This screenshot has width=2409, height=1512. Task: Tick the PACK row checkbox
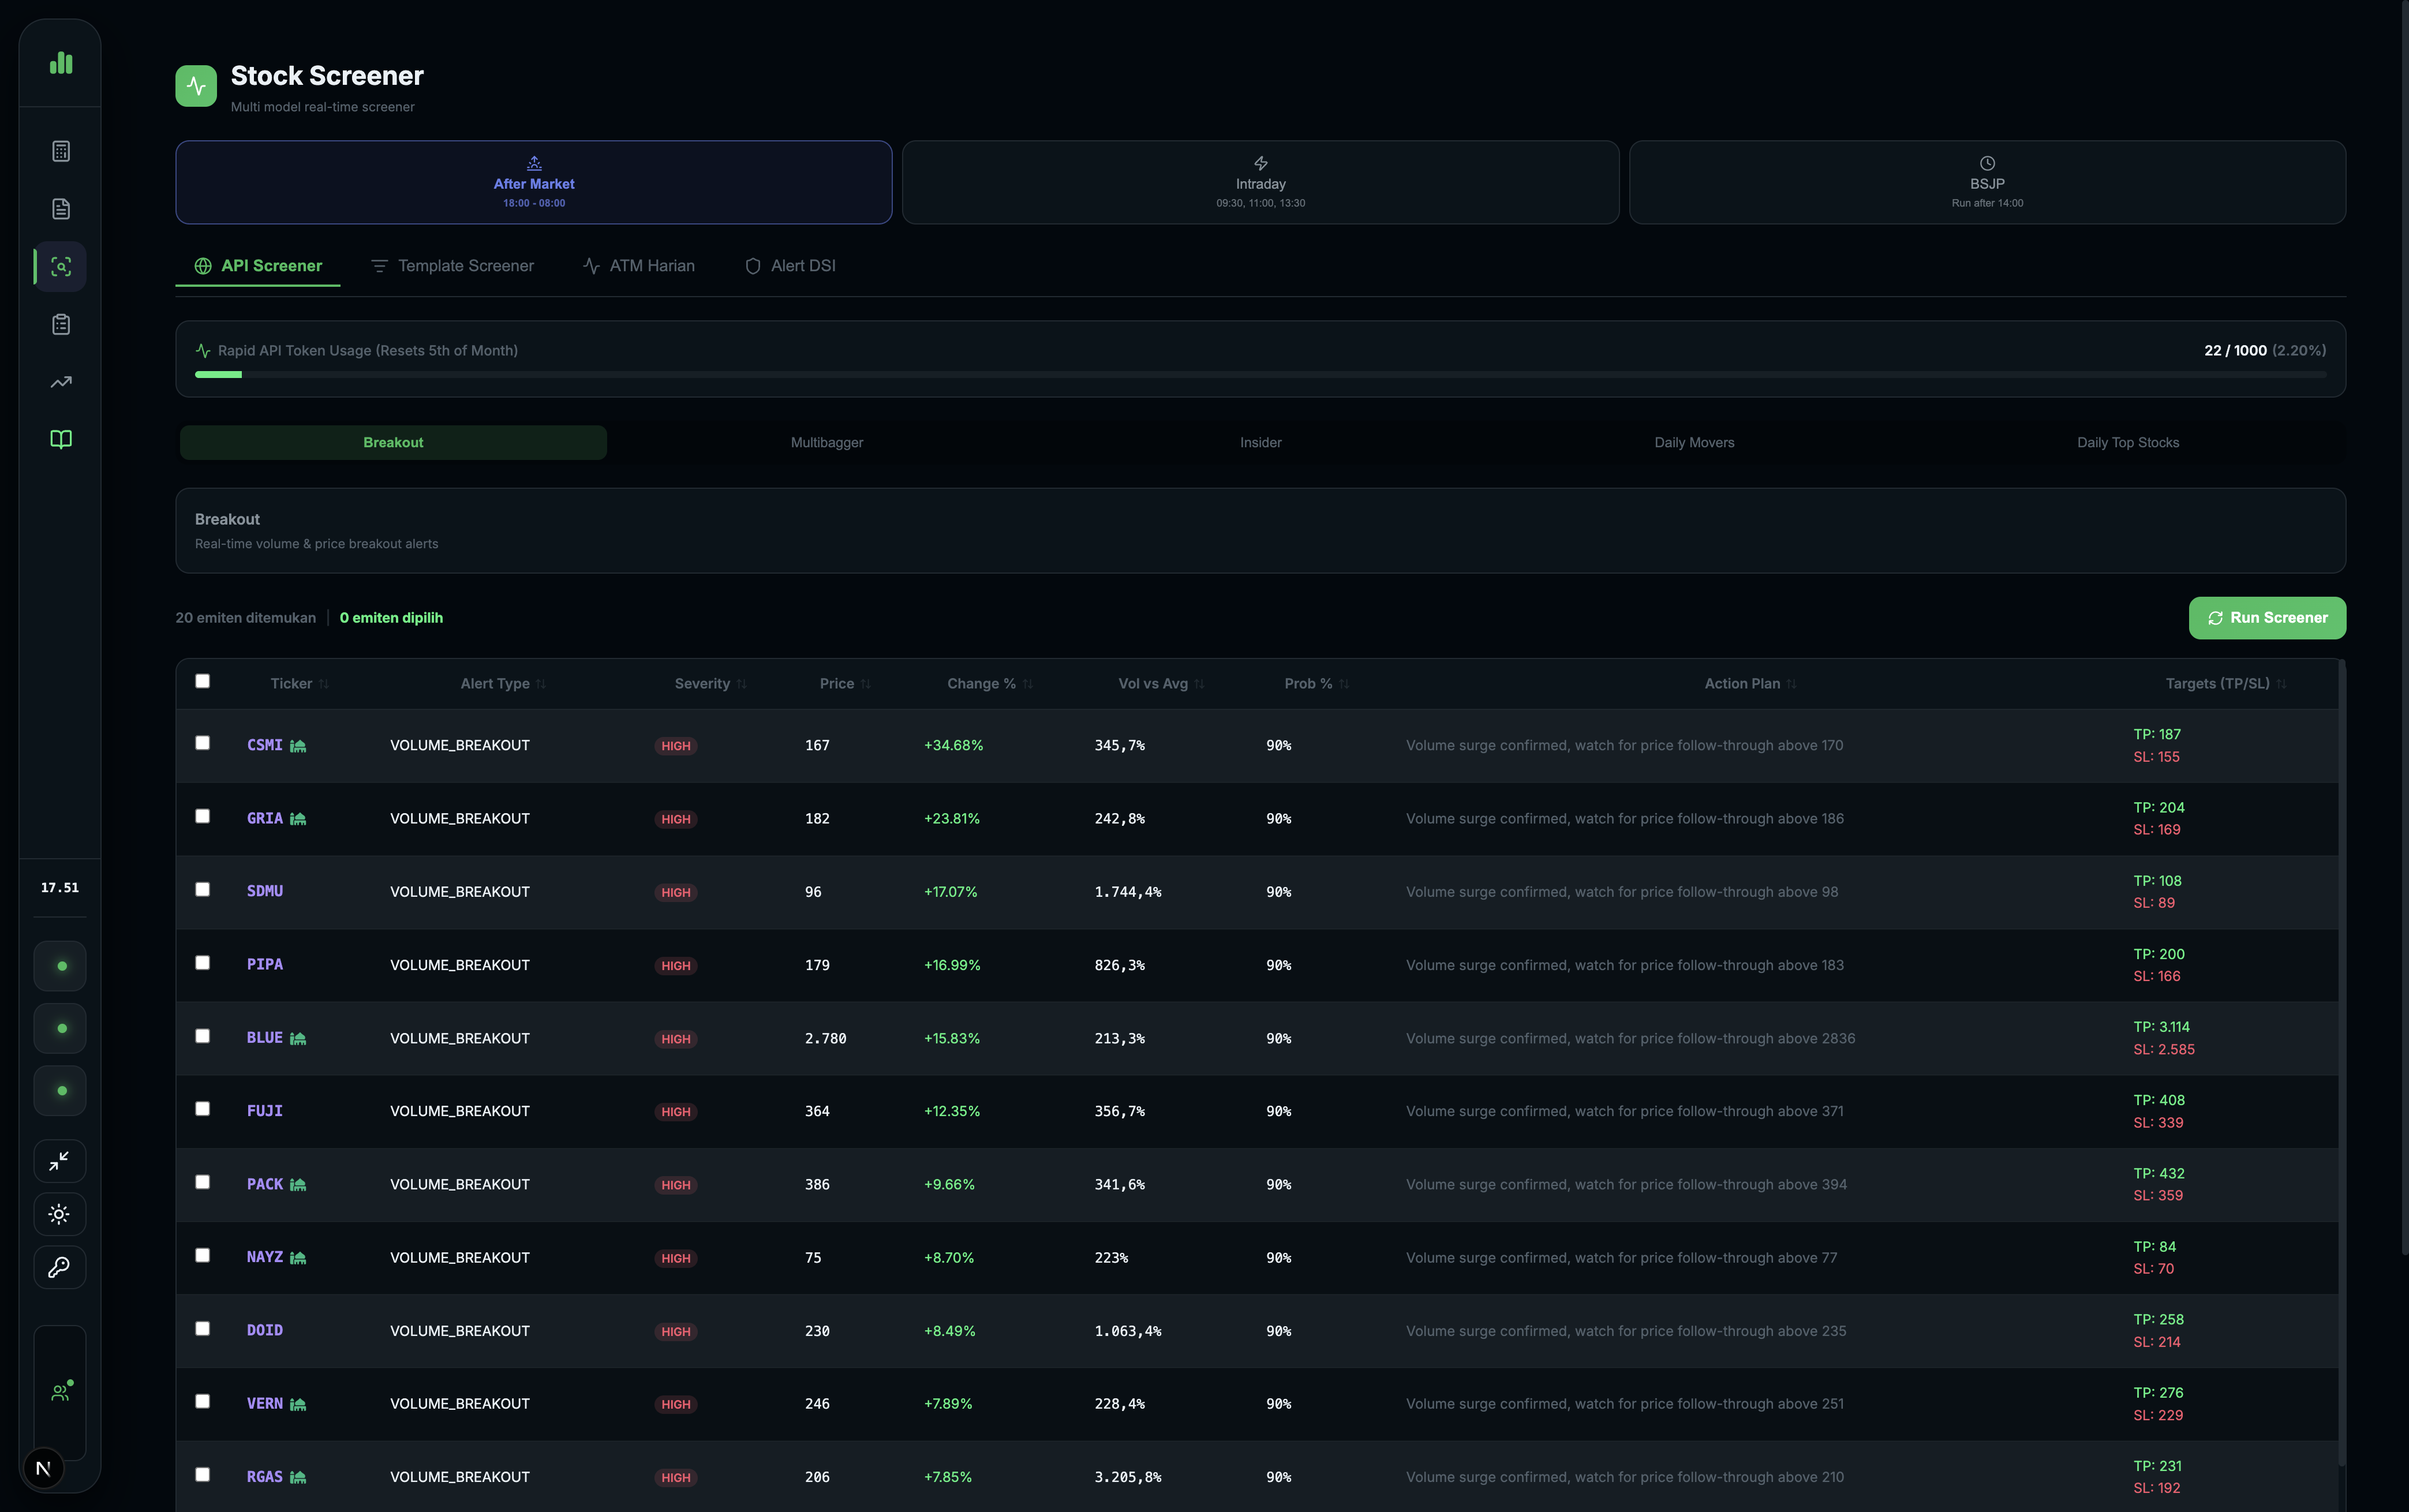202,1182
